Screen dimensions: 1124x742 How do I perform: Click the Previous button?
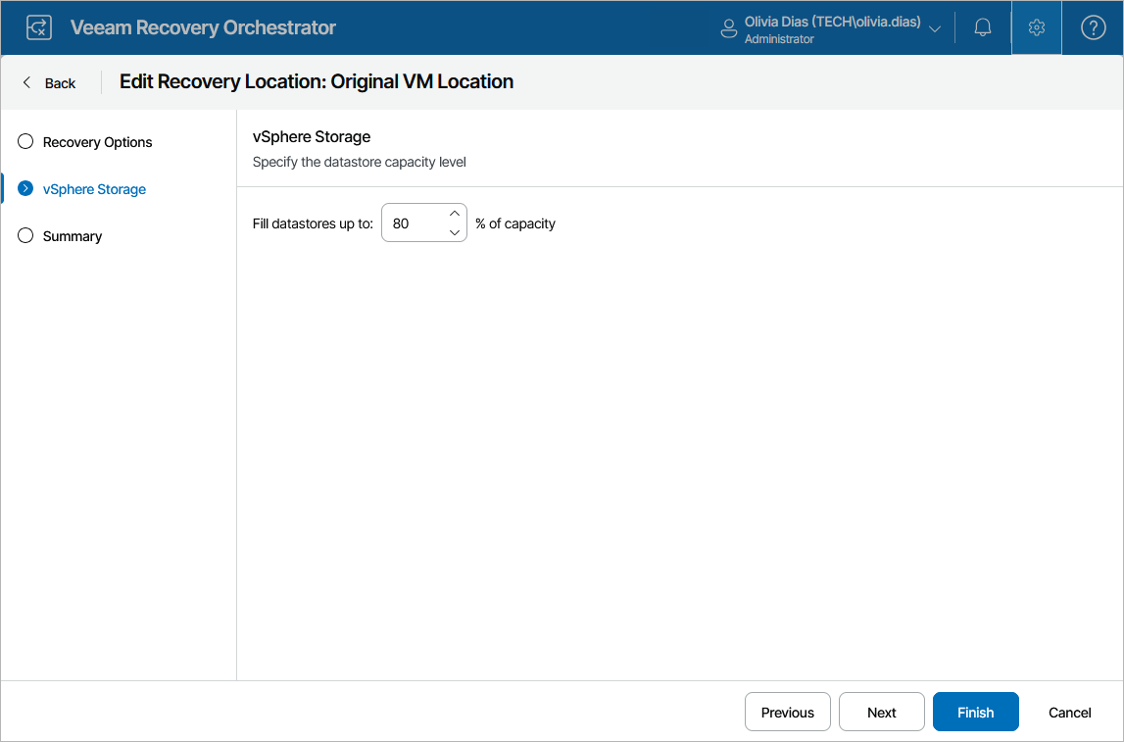point(788,712)
